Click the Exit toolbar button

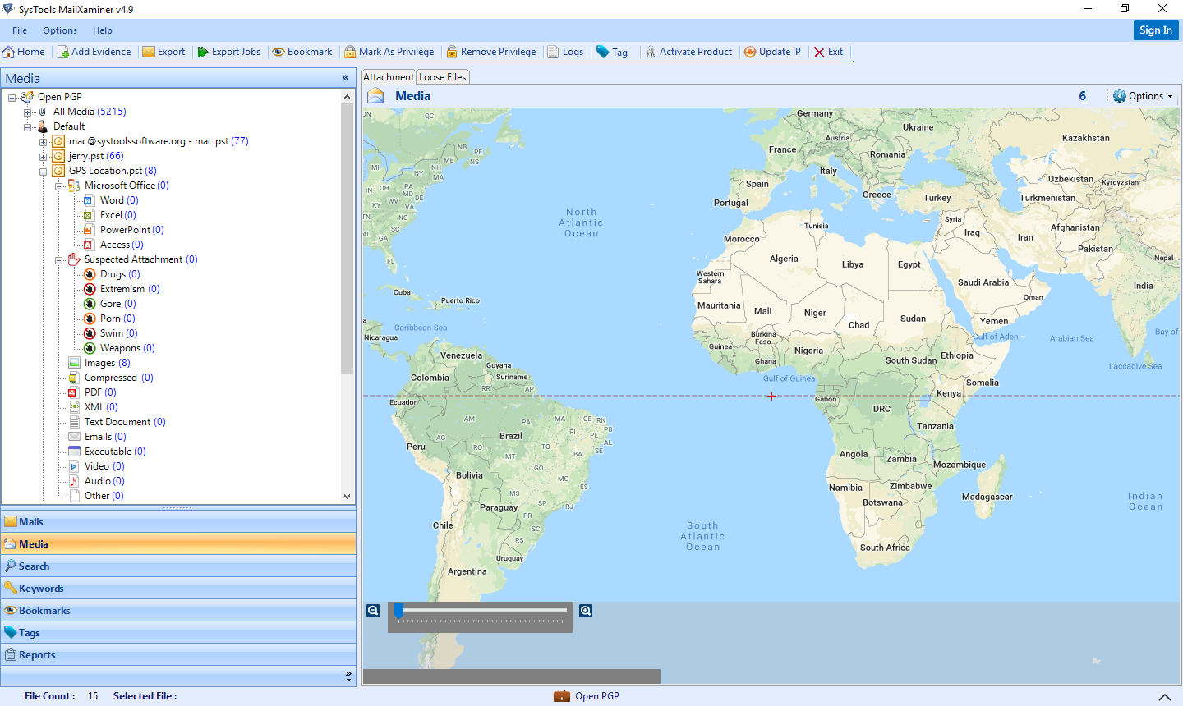pyautogui.click(x=829, y=52)
